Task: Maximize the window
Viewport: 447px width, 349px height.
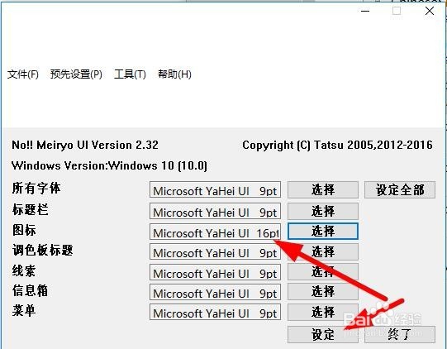Action: [397, 11]
